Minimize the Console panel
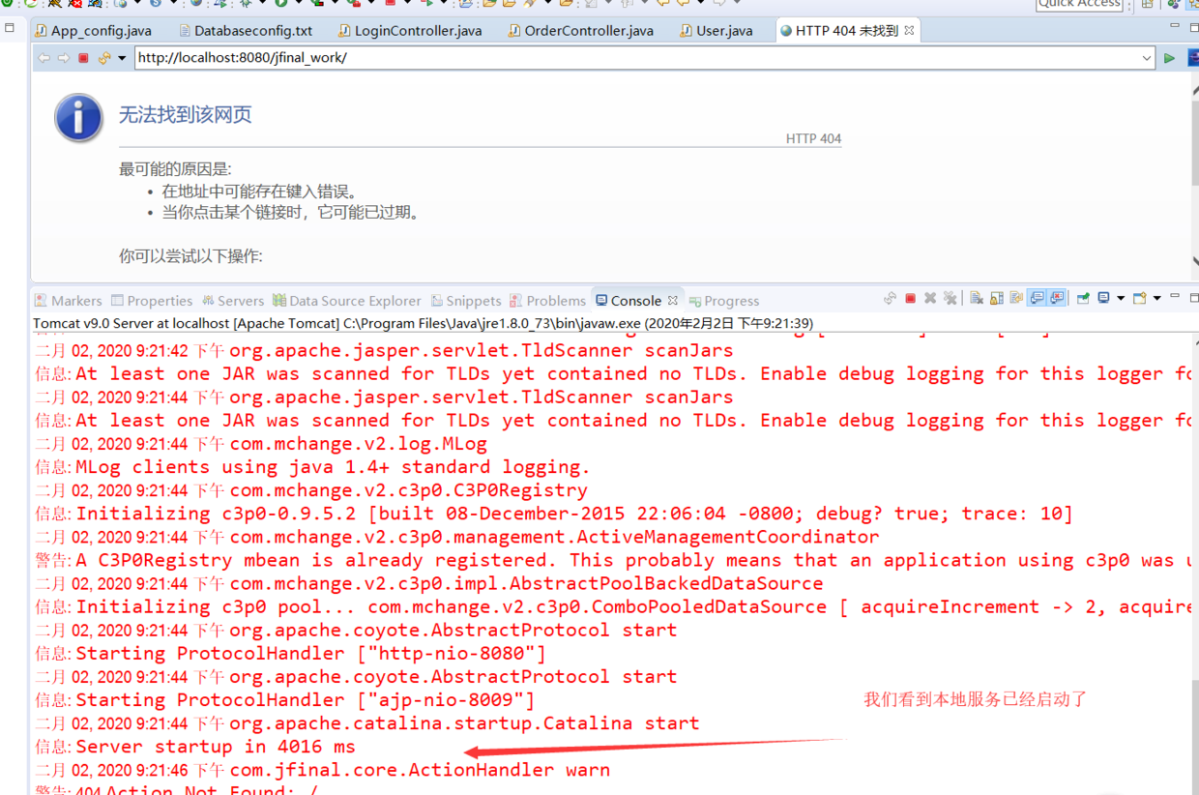Viewport: 1199px width, 795px height. tap(1175, 296)
